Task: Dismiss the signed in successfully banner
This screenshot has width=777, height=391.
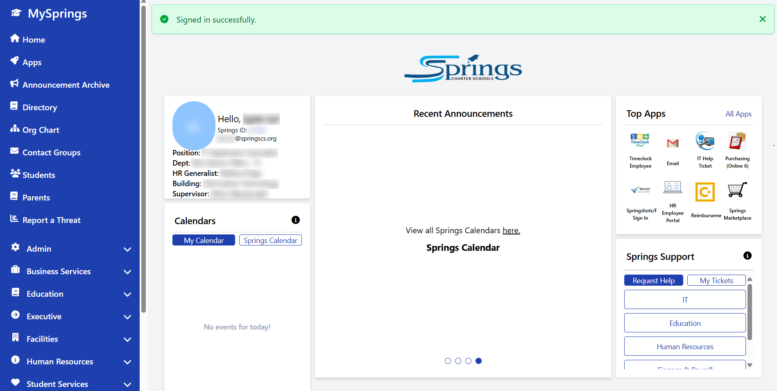Action: (762, 19)
